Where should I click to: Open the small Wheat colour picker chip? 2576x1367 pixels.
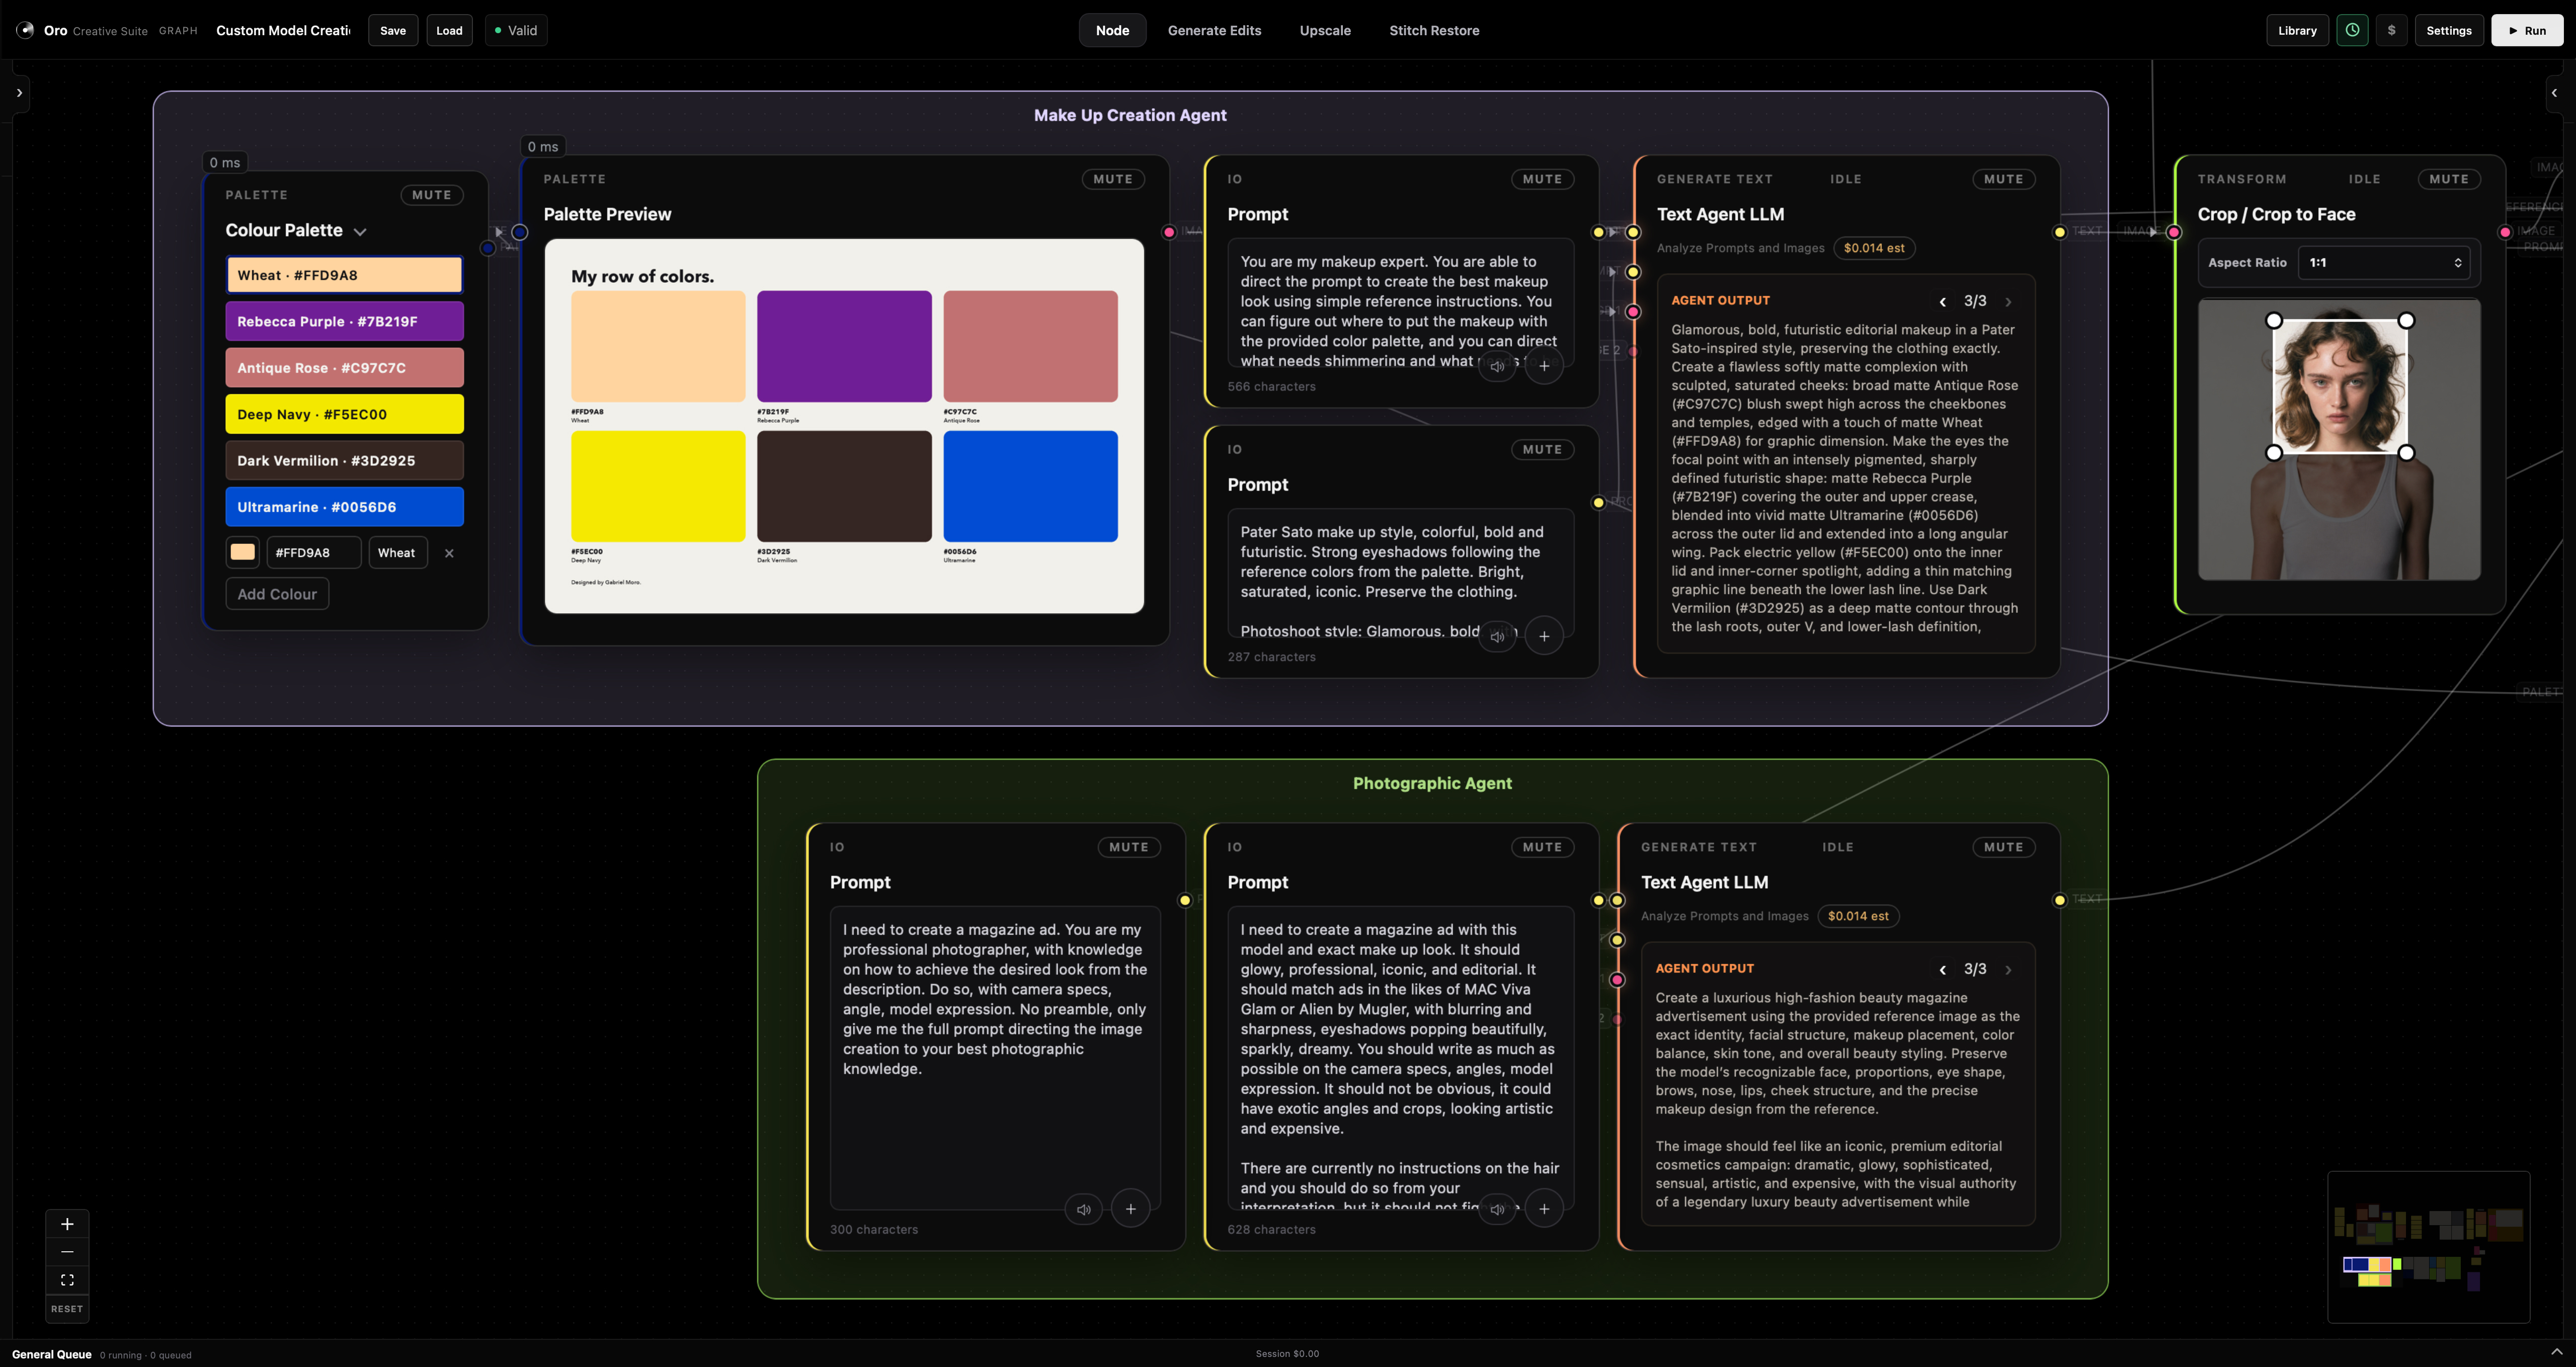click(242, 552)
